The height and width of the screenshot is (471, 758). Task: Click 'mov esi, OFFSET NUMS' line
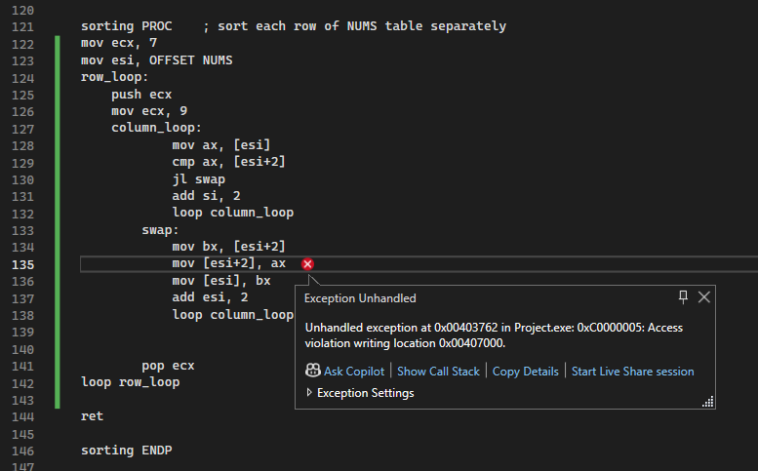click(x=157, y=60)
